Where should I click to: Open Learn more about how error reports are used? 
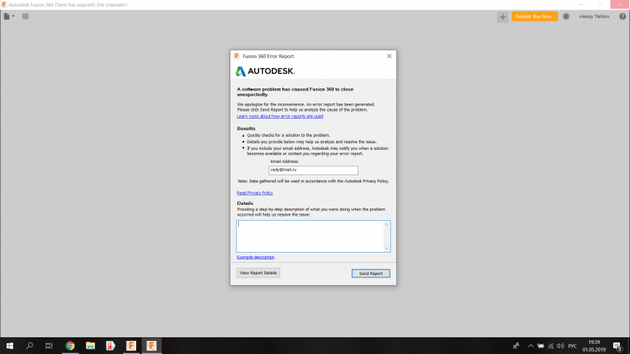point(280,116)
